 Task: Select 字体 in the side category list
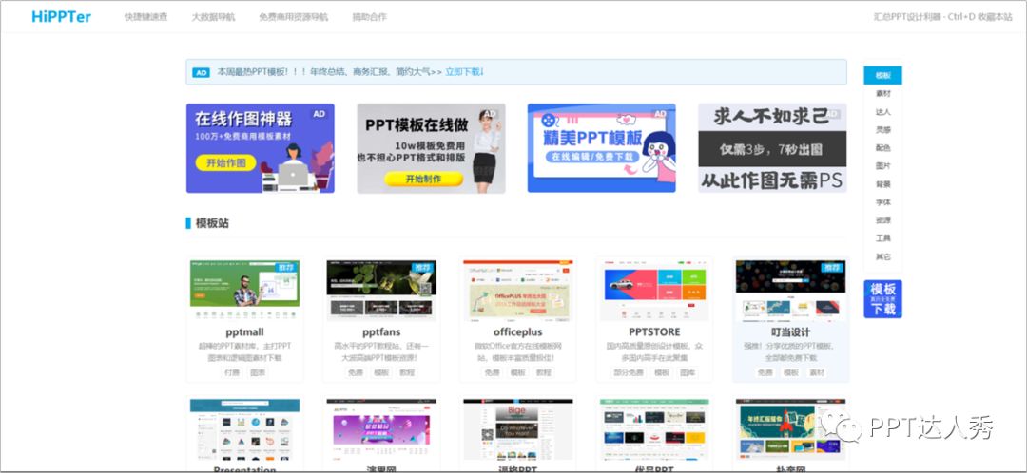point(882,202)
